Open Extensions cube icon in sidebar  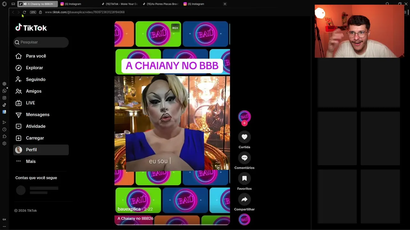[x=4, y=136]
